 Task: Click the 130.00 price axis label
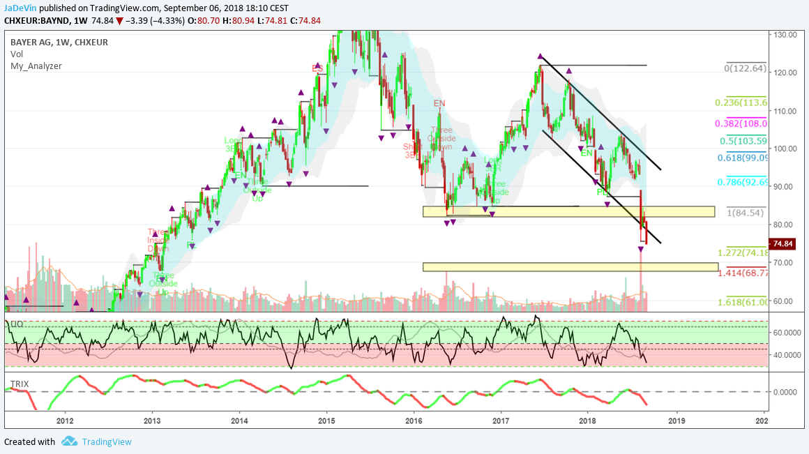coord(785,35)
